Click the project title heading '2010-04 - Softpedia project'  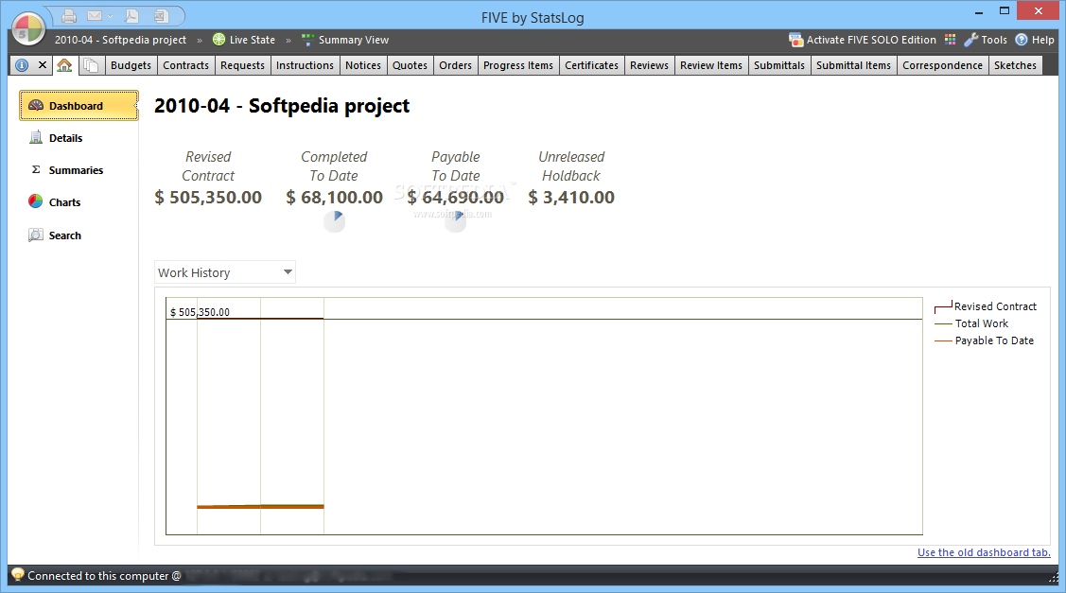282,106
